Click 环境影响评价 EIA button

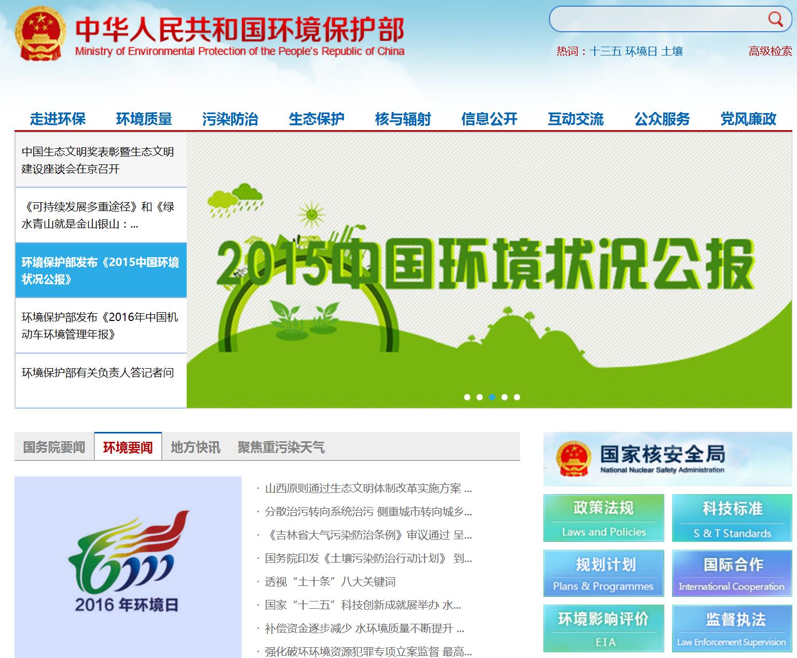point(604,628)
